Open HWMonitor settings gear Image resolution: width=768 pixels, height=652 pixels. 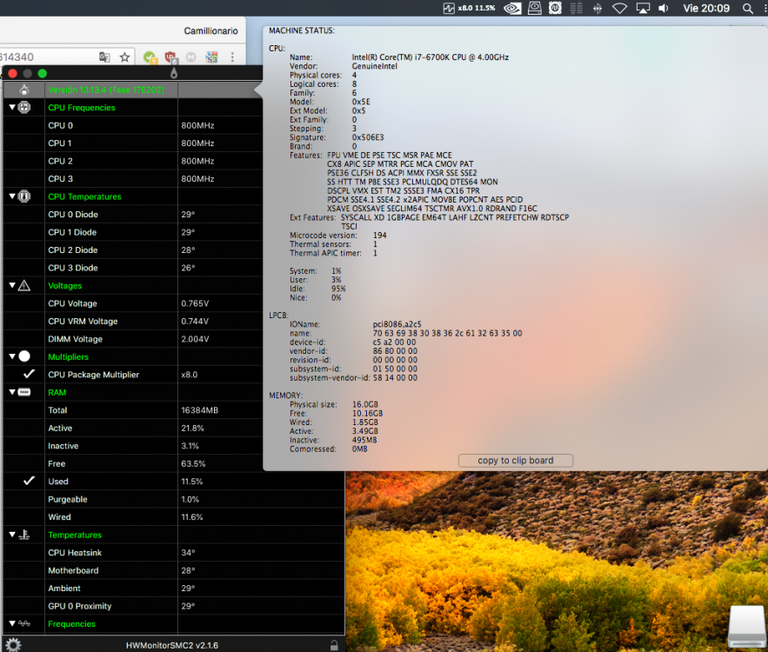[x=13, y=645]
